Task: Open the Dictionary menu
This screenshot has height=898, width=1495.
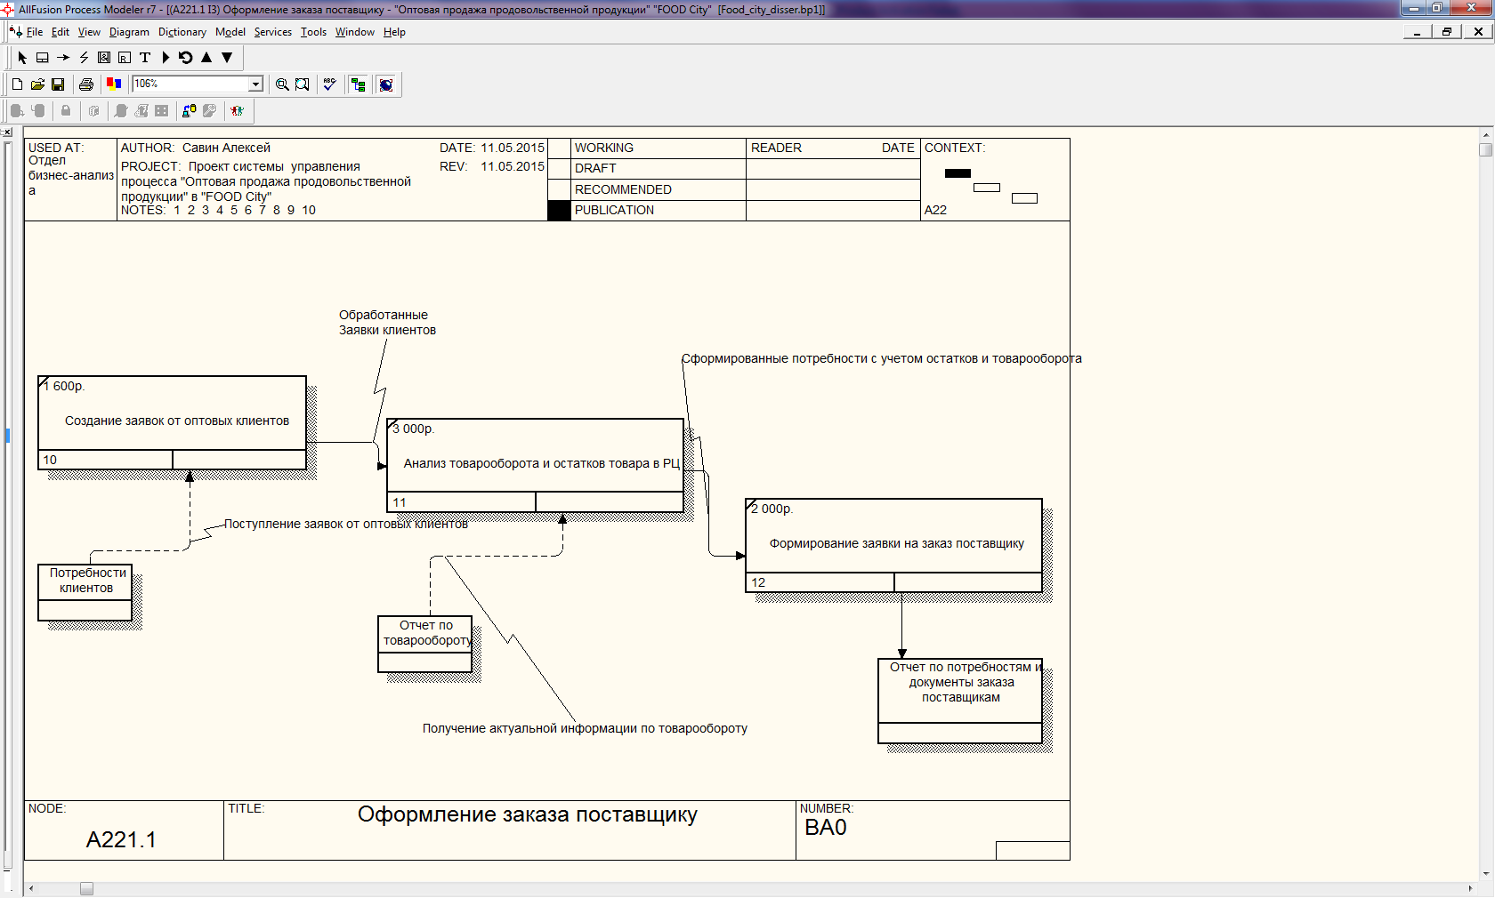Action: click(x=182, y=32)
